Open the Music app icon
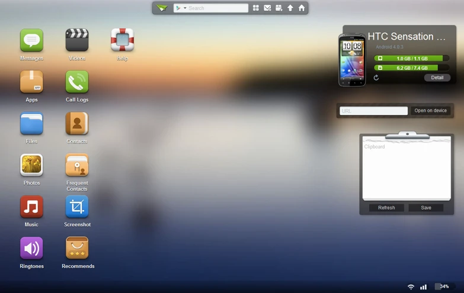Viewport: 464px width, 293px height. [x=31, y=207]
